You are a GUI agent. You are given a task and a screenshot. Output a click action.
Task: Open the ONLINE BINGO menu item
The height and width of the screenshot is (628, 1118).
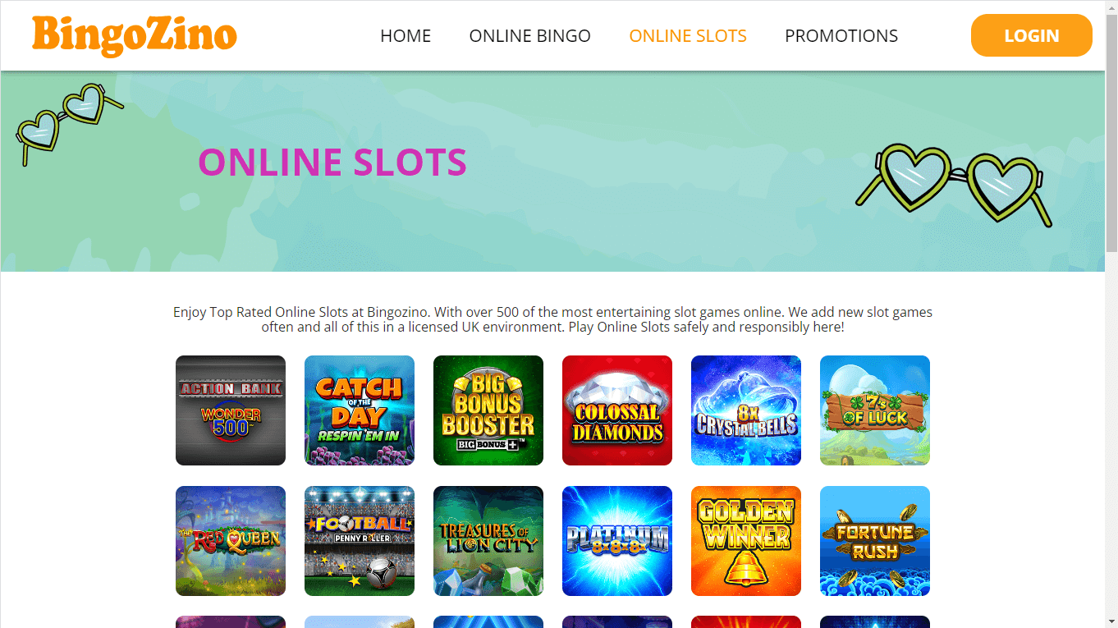(x=529, y=36)
